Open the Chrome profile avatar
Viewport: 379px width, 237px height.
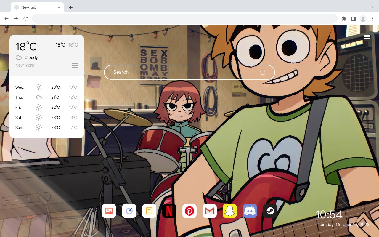click(x=363, y=19)
